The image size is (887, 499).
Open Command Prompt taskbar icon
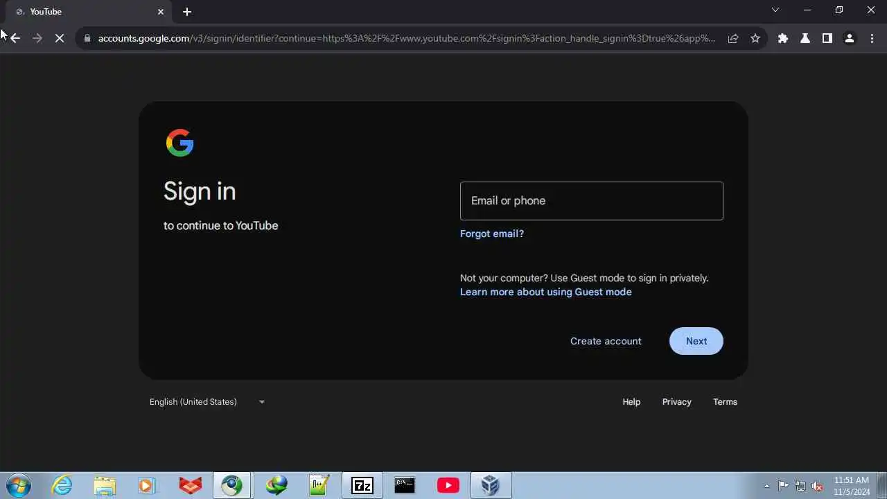(x=405, y=485)
